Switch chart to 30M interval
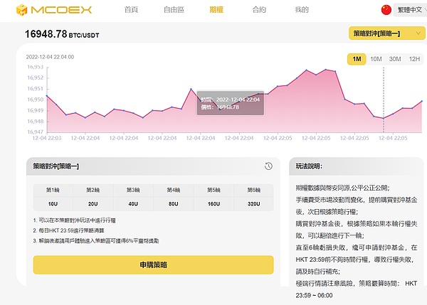The width and height of the screenshot is (427, 305). [395, 59]
